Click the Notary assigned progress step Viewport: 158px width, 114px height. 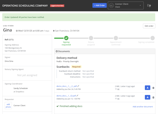tap(91, 38)
